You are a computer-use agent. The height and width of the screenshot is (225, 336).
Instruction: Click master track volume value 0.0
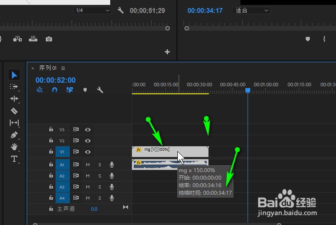point(94,209)
